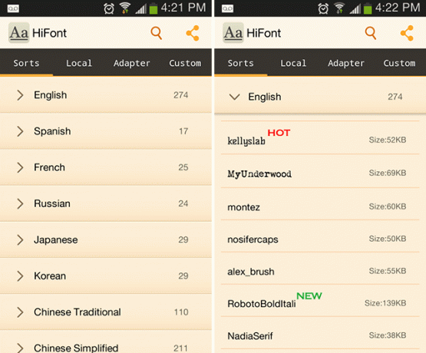Tap the HiFont Aa logo on left screen
The height and width of the screenshot is (353, 426).
[x=18, y=33]
